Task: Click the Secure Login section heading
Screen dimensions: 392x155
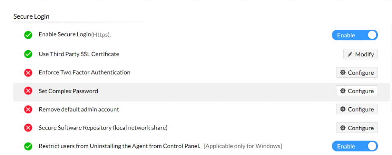Action: [31, 16]
